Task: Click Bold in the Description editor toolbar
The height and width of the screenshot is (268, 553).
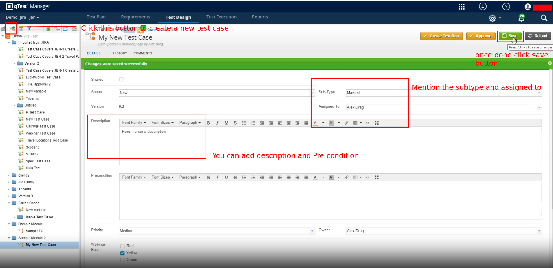Action: coord(208,123)
